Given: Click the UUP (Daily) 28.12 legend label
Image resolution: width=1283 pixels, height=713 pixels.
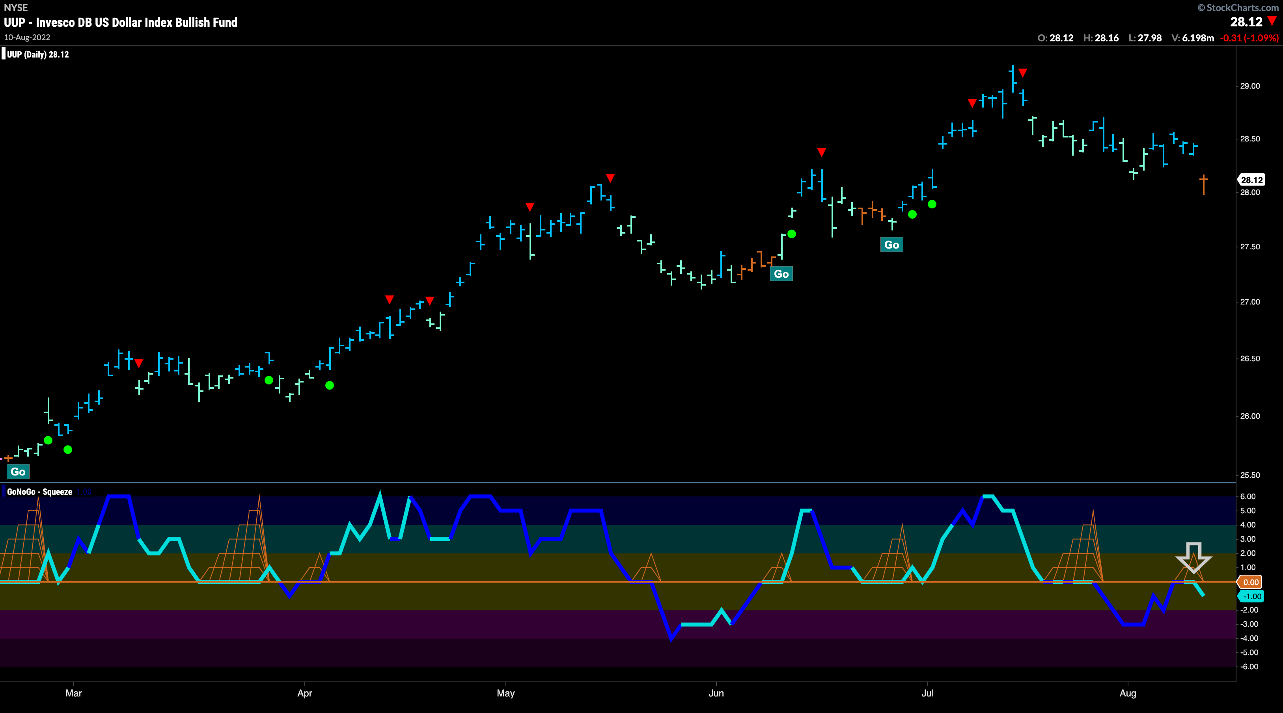Looking at the screenshot, I should click(x=38, y=55).
